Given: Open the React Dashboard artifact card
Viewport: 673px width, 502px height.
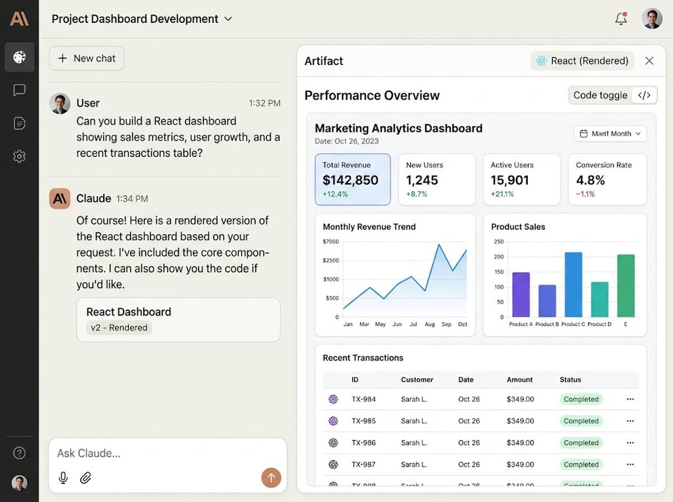Looking at the screenshot, I should [x=178, y=319].
